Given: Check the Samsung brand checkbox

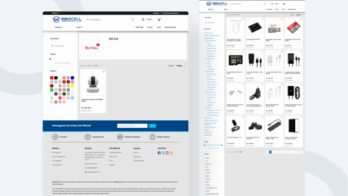Looking at the screenshot, I should 205,164.
